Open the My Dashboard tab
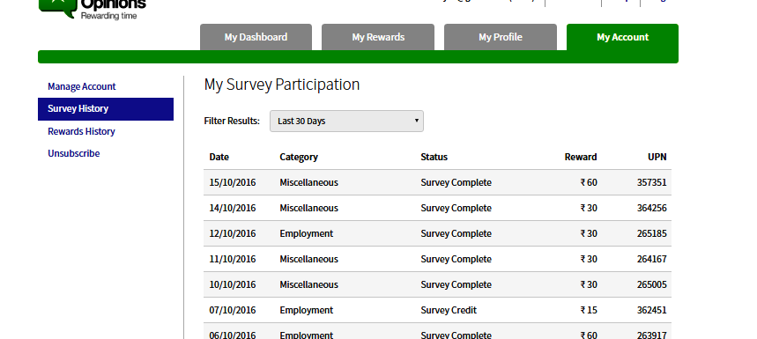Image resolution: width=757 pixels, height=339 pixels. (256, 37)
